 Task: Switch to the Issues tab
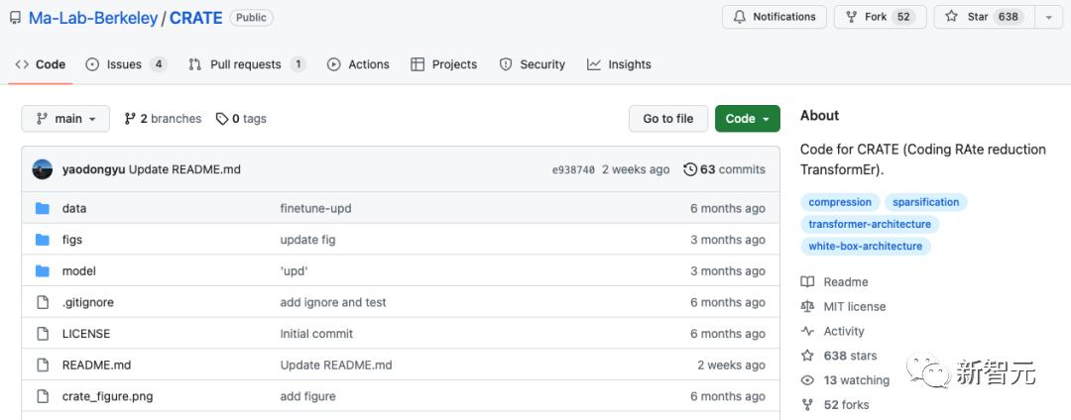(x=124, y=64)
